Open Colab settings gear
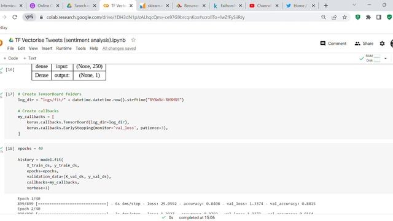The height and width of the screenshot is (221, 393). click(x=382, y=44)
